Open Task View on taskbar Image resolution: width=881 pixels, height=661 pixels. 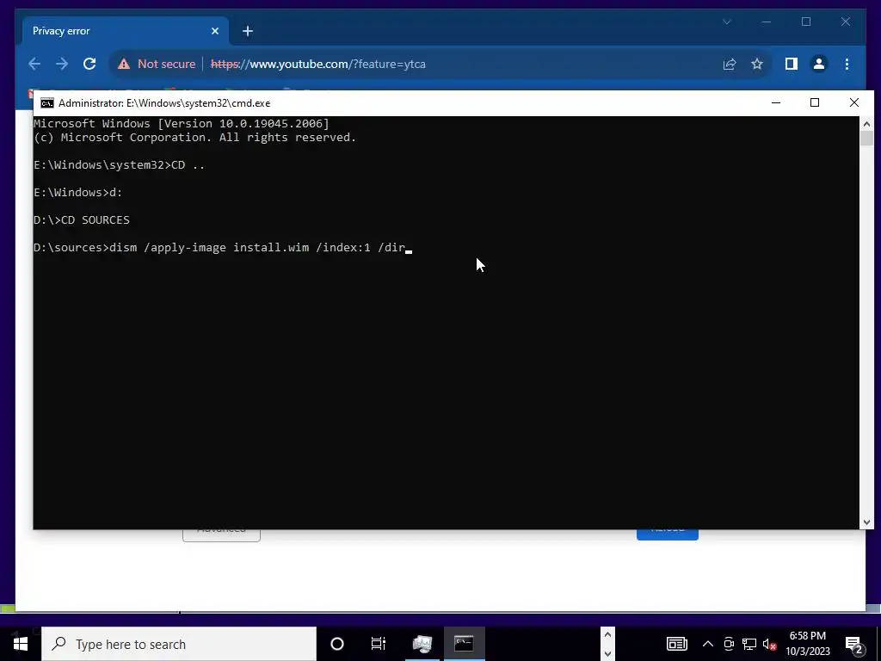(379, 644)
